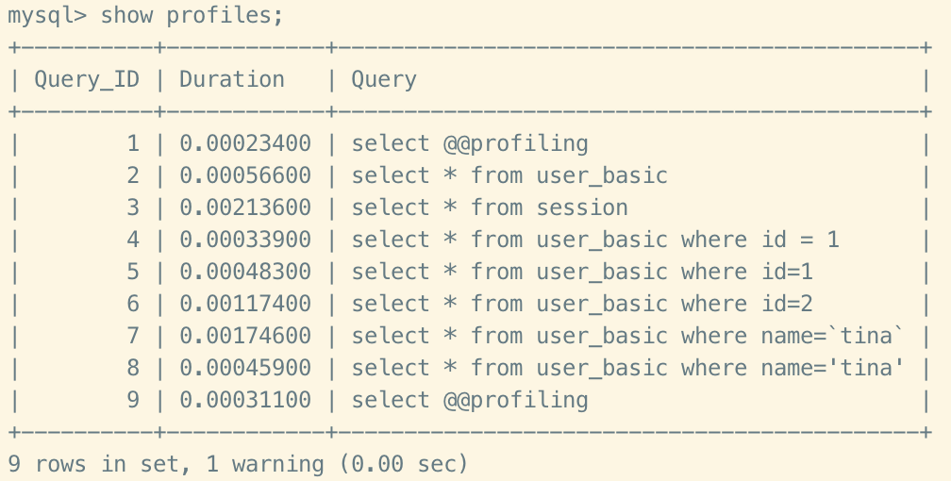Image resolution: width=951 pixels, height=481 pixels.
Task: Click the Query_ID column header
Action: pos(87,80)
